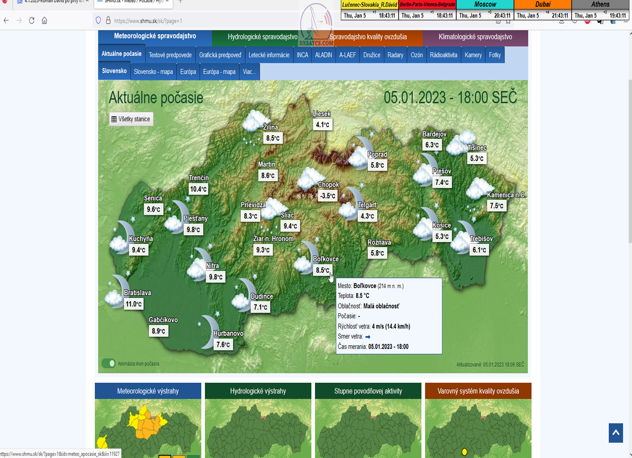Click the weather icon beside Boľkovce
The width and height of the screenshot is (632, 458).
(x=307, y=258)
